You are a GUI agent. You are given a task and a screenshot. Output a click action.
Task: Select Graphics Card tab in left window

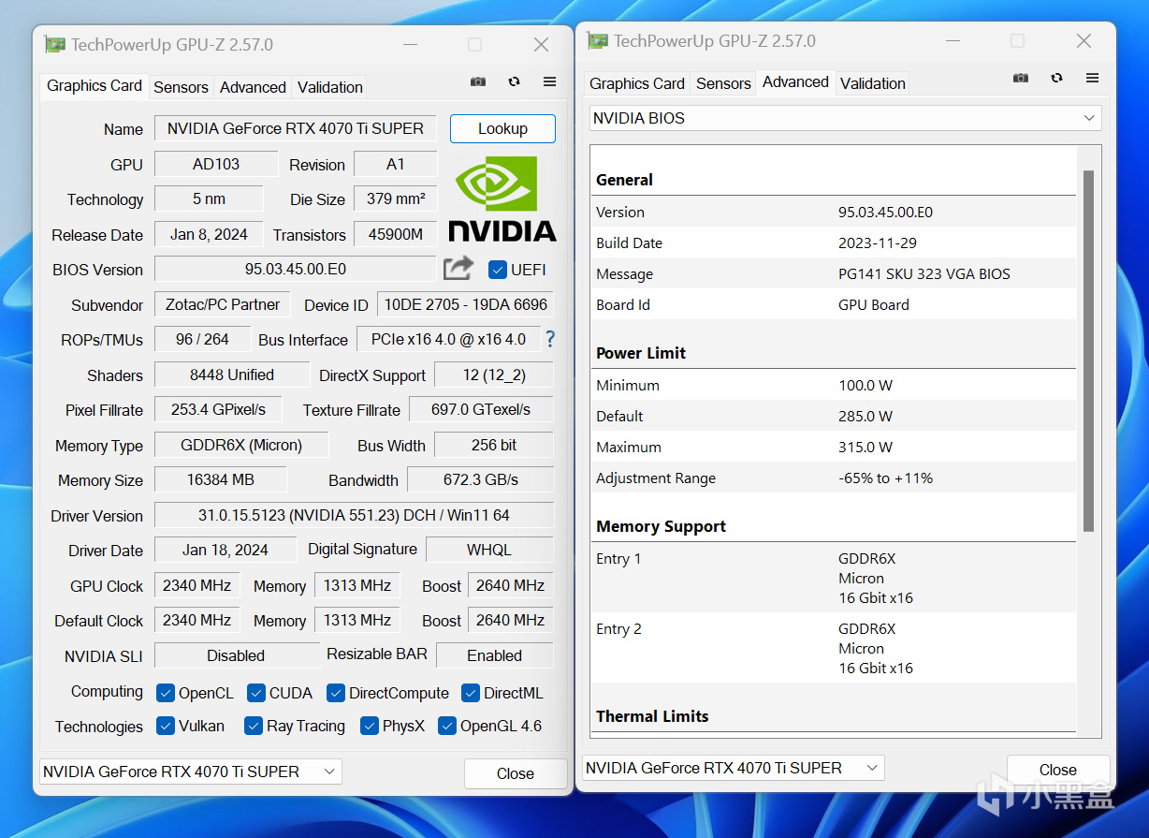point(95,85)
